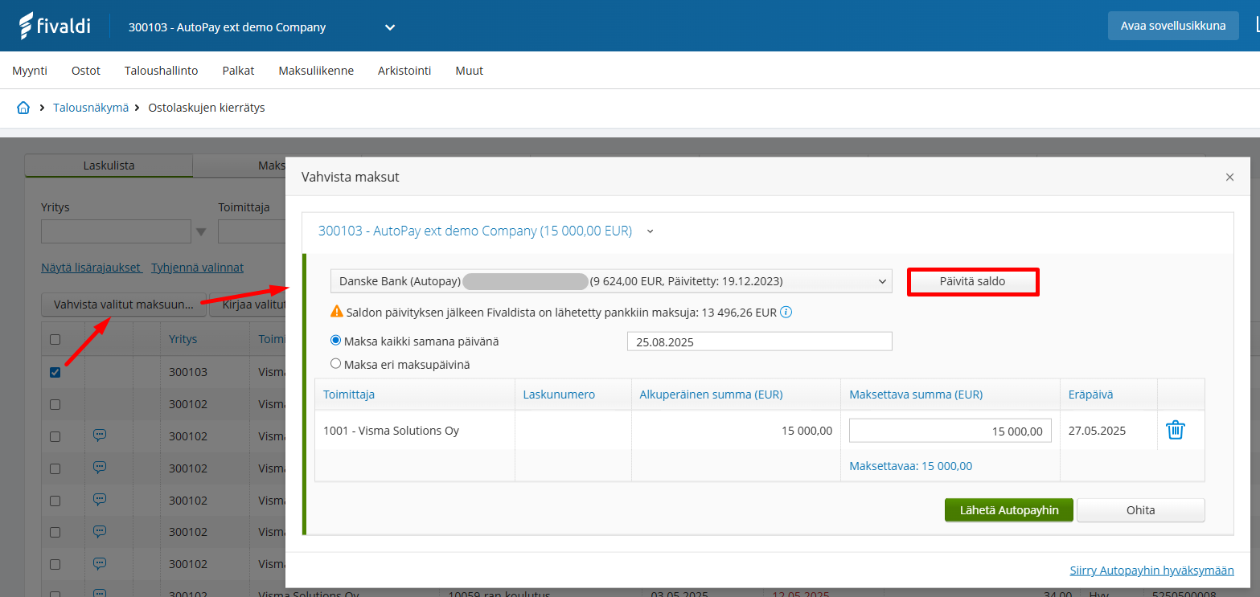
Task: Click the Yritys filter input field
Action: [x=117, y=232]
